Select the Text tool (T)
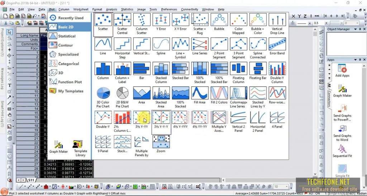Image resolution: width=367 pixels, height=196 pixels. coord(10,85)
